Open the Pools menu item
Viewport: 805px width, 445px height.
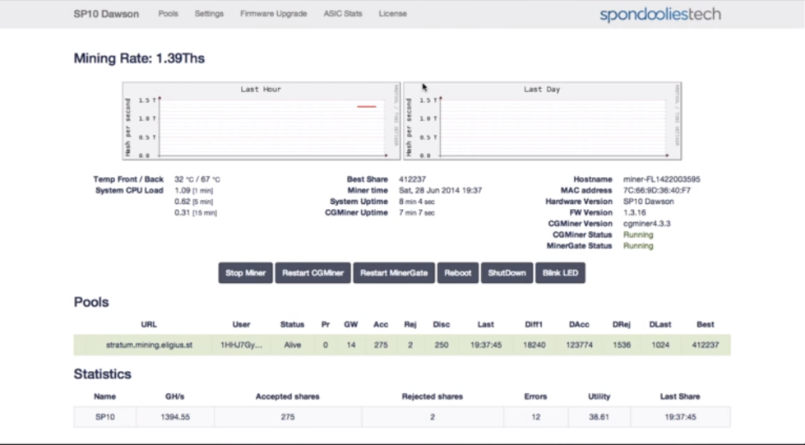167,14
